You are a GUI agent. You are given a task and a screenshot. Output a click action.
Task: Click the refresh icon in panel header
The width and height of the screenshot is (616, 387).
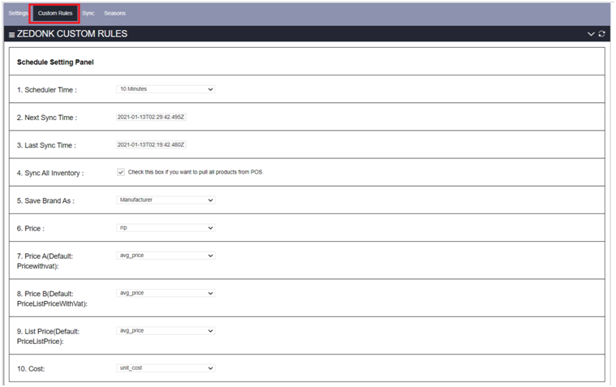601,34
